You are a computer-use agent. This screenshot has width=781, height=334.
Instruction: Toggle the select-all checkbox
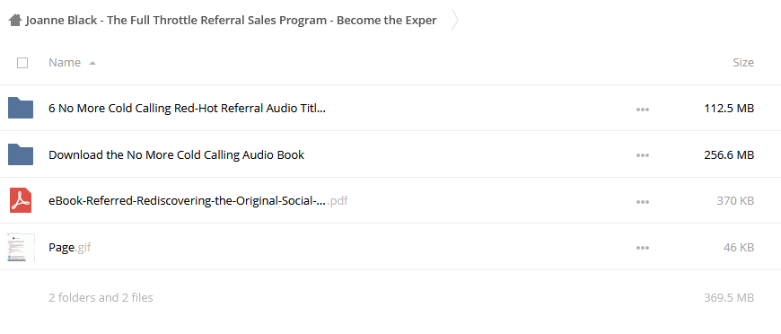tap(22, 63)
